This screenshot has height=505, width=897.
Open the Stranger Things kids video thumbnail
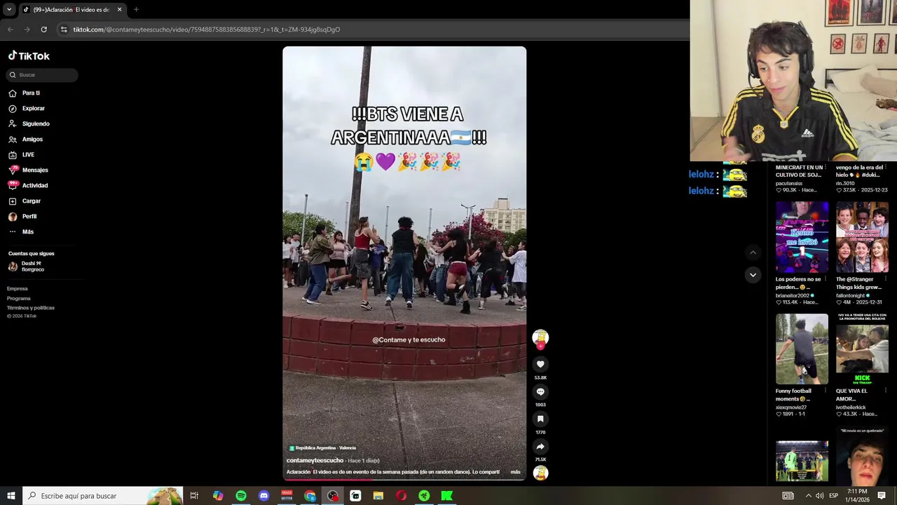[862, 237]
